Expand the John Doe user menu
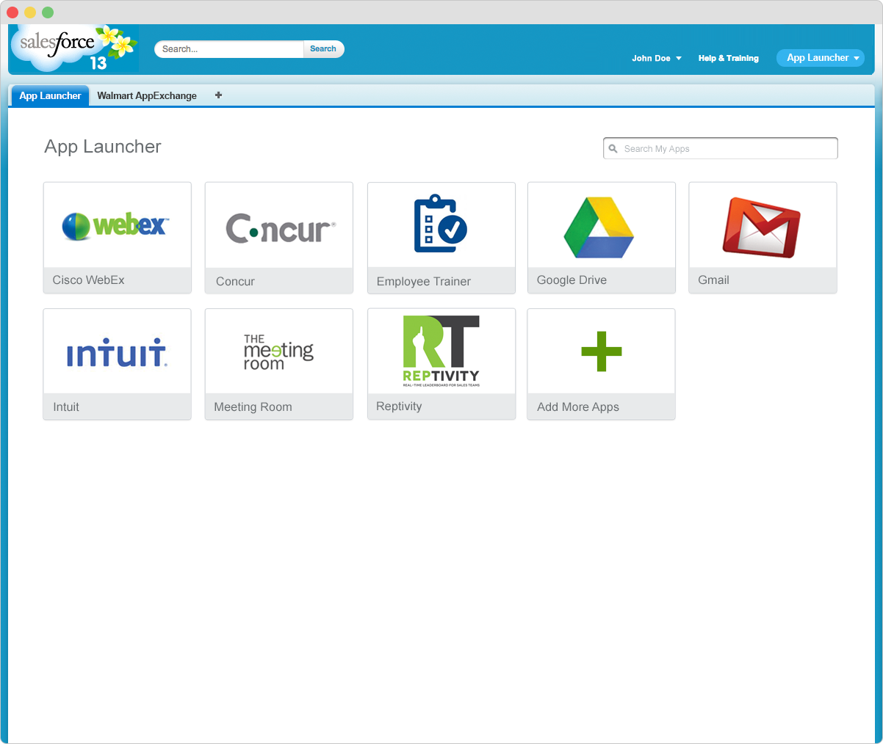Viewport: 883px width, 744px height. 657,58
